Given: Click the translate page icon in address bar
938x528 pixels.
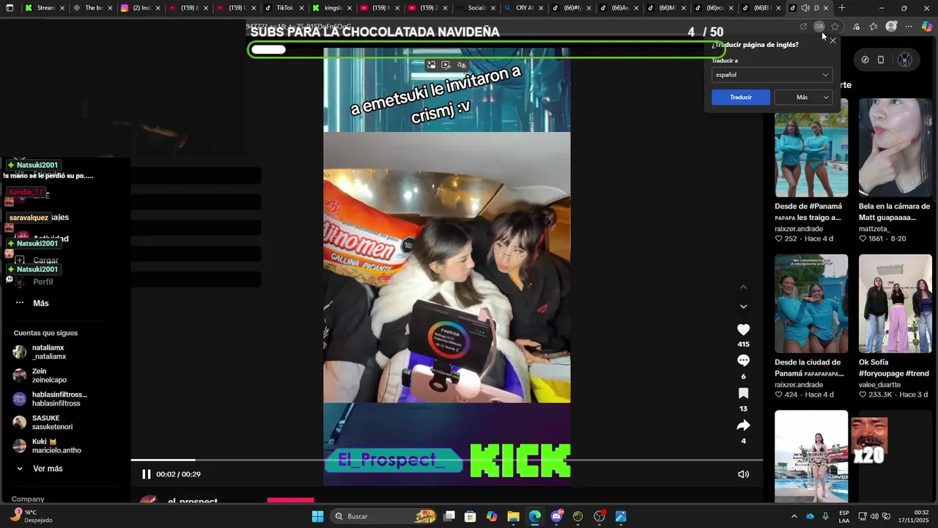Looking at the screenshot, I should point(819,26).
